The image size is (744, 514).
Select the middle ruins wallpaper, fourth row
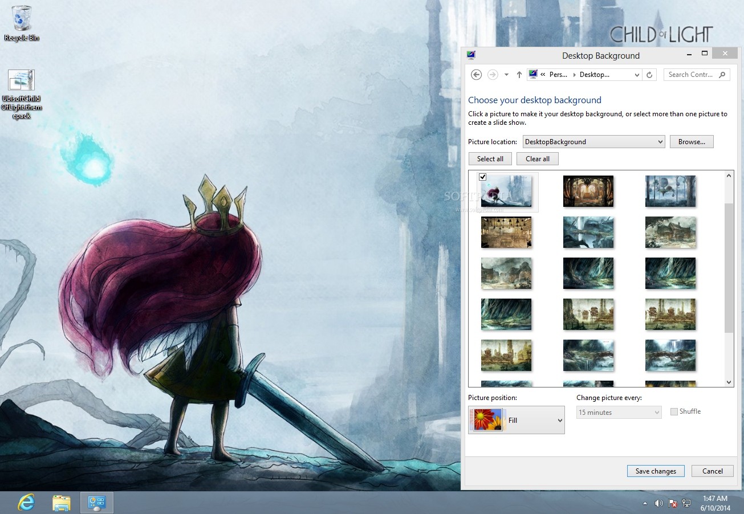(x=588, y=315)
